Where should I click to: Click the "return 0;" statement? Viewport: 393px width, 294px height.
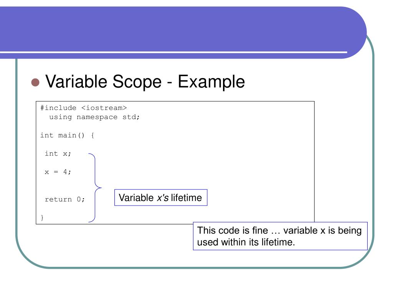[x=64, y=199]
